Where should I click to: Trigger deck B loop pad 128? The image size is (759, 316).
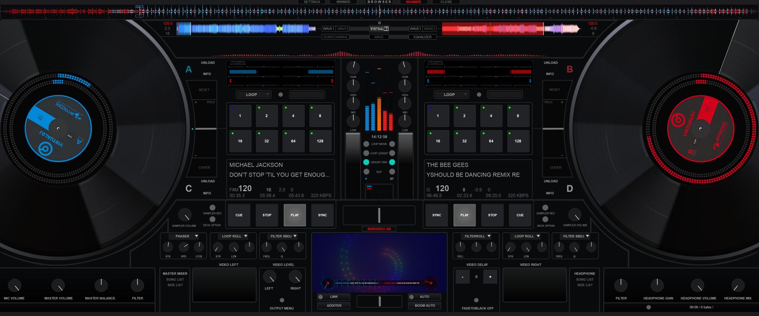518,141
